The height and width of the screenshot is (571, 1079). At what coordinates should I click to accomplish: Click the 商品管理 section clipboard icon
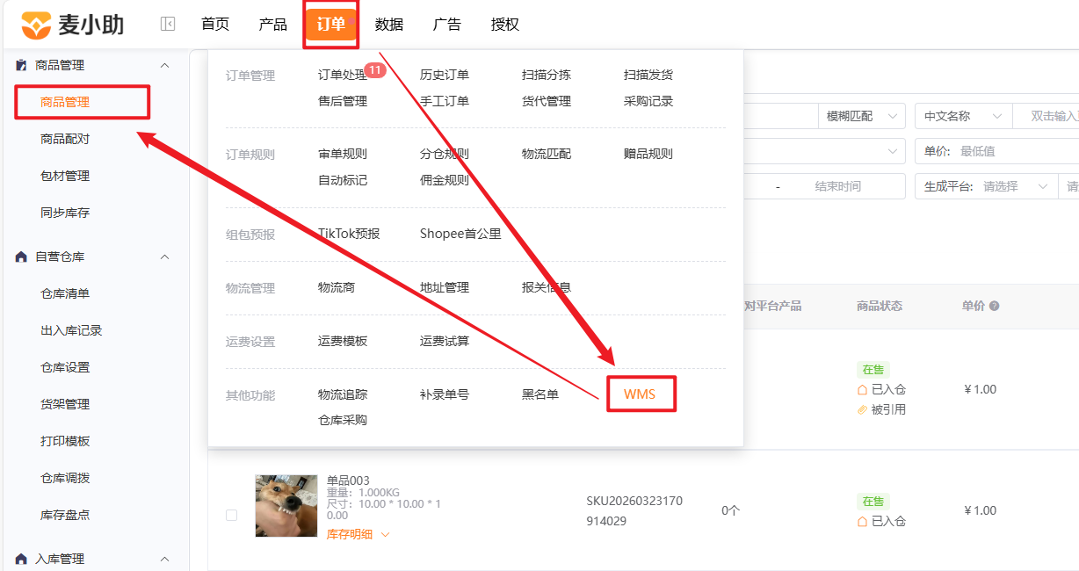click(21, 65)
